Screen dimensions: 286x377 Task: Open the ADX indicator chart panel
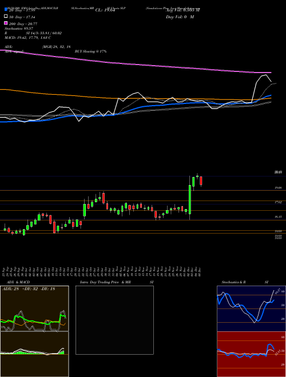click(x=34, y=308)
